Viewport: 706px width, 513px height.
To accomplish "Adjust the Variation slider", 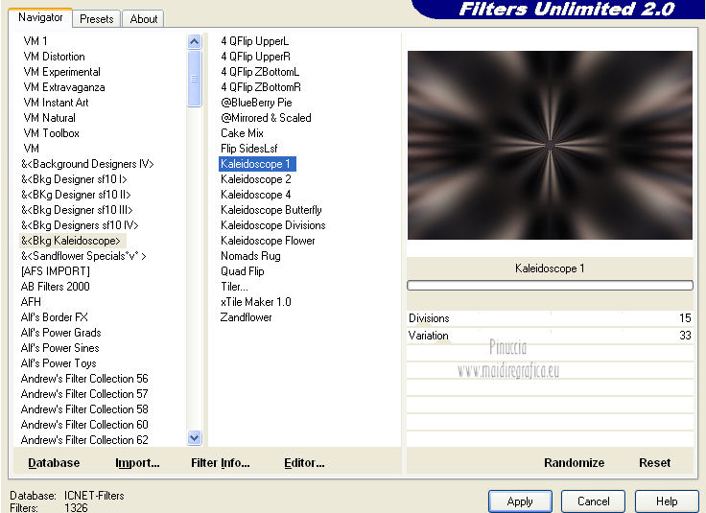I will (x=550, y=336).
